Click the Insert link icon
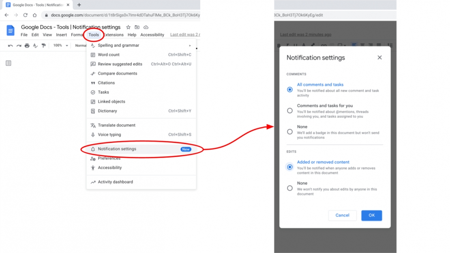The width and height of the screenshot is (450, 253). pos(324,45)
